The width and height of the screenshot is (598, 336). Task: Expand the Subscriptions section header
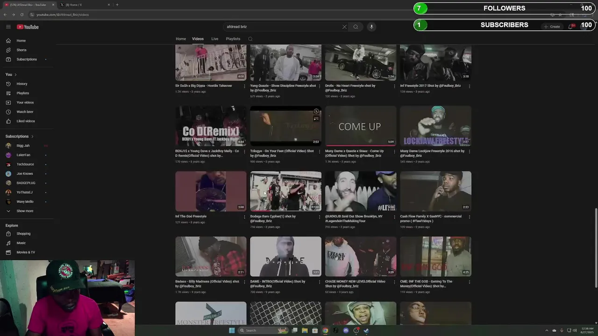point(20,136)
